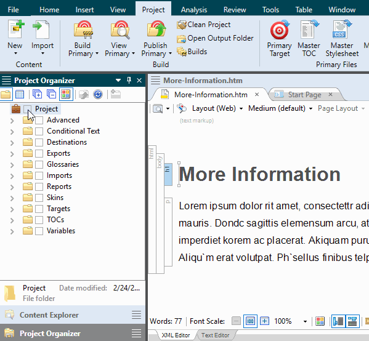Open the Publish Primary dropdown arrow
Image resolution: width=369 pixels, height=341 pixels.
tap(170, 54)
